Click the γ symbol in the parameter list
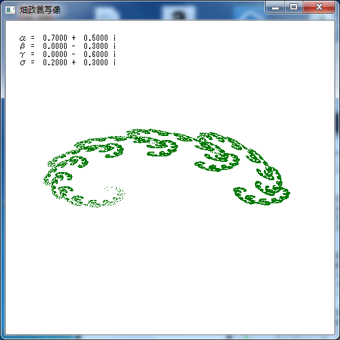This screenshot has width=340, height=340. pyautogui.click(x=22, y=54)
